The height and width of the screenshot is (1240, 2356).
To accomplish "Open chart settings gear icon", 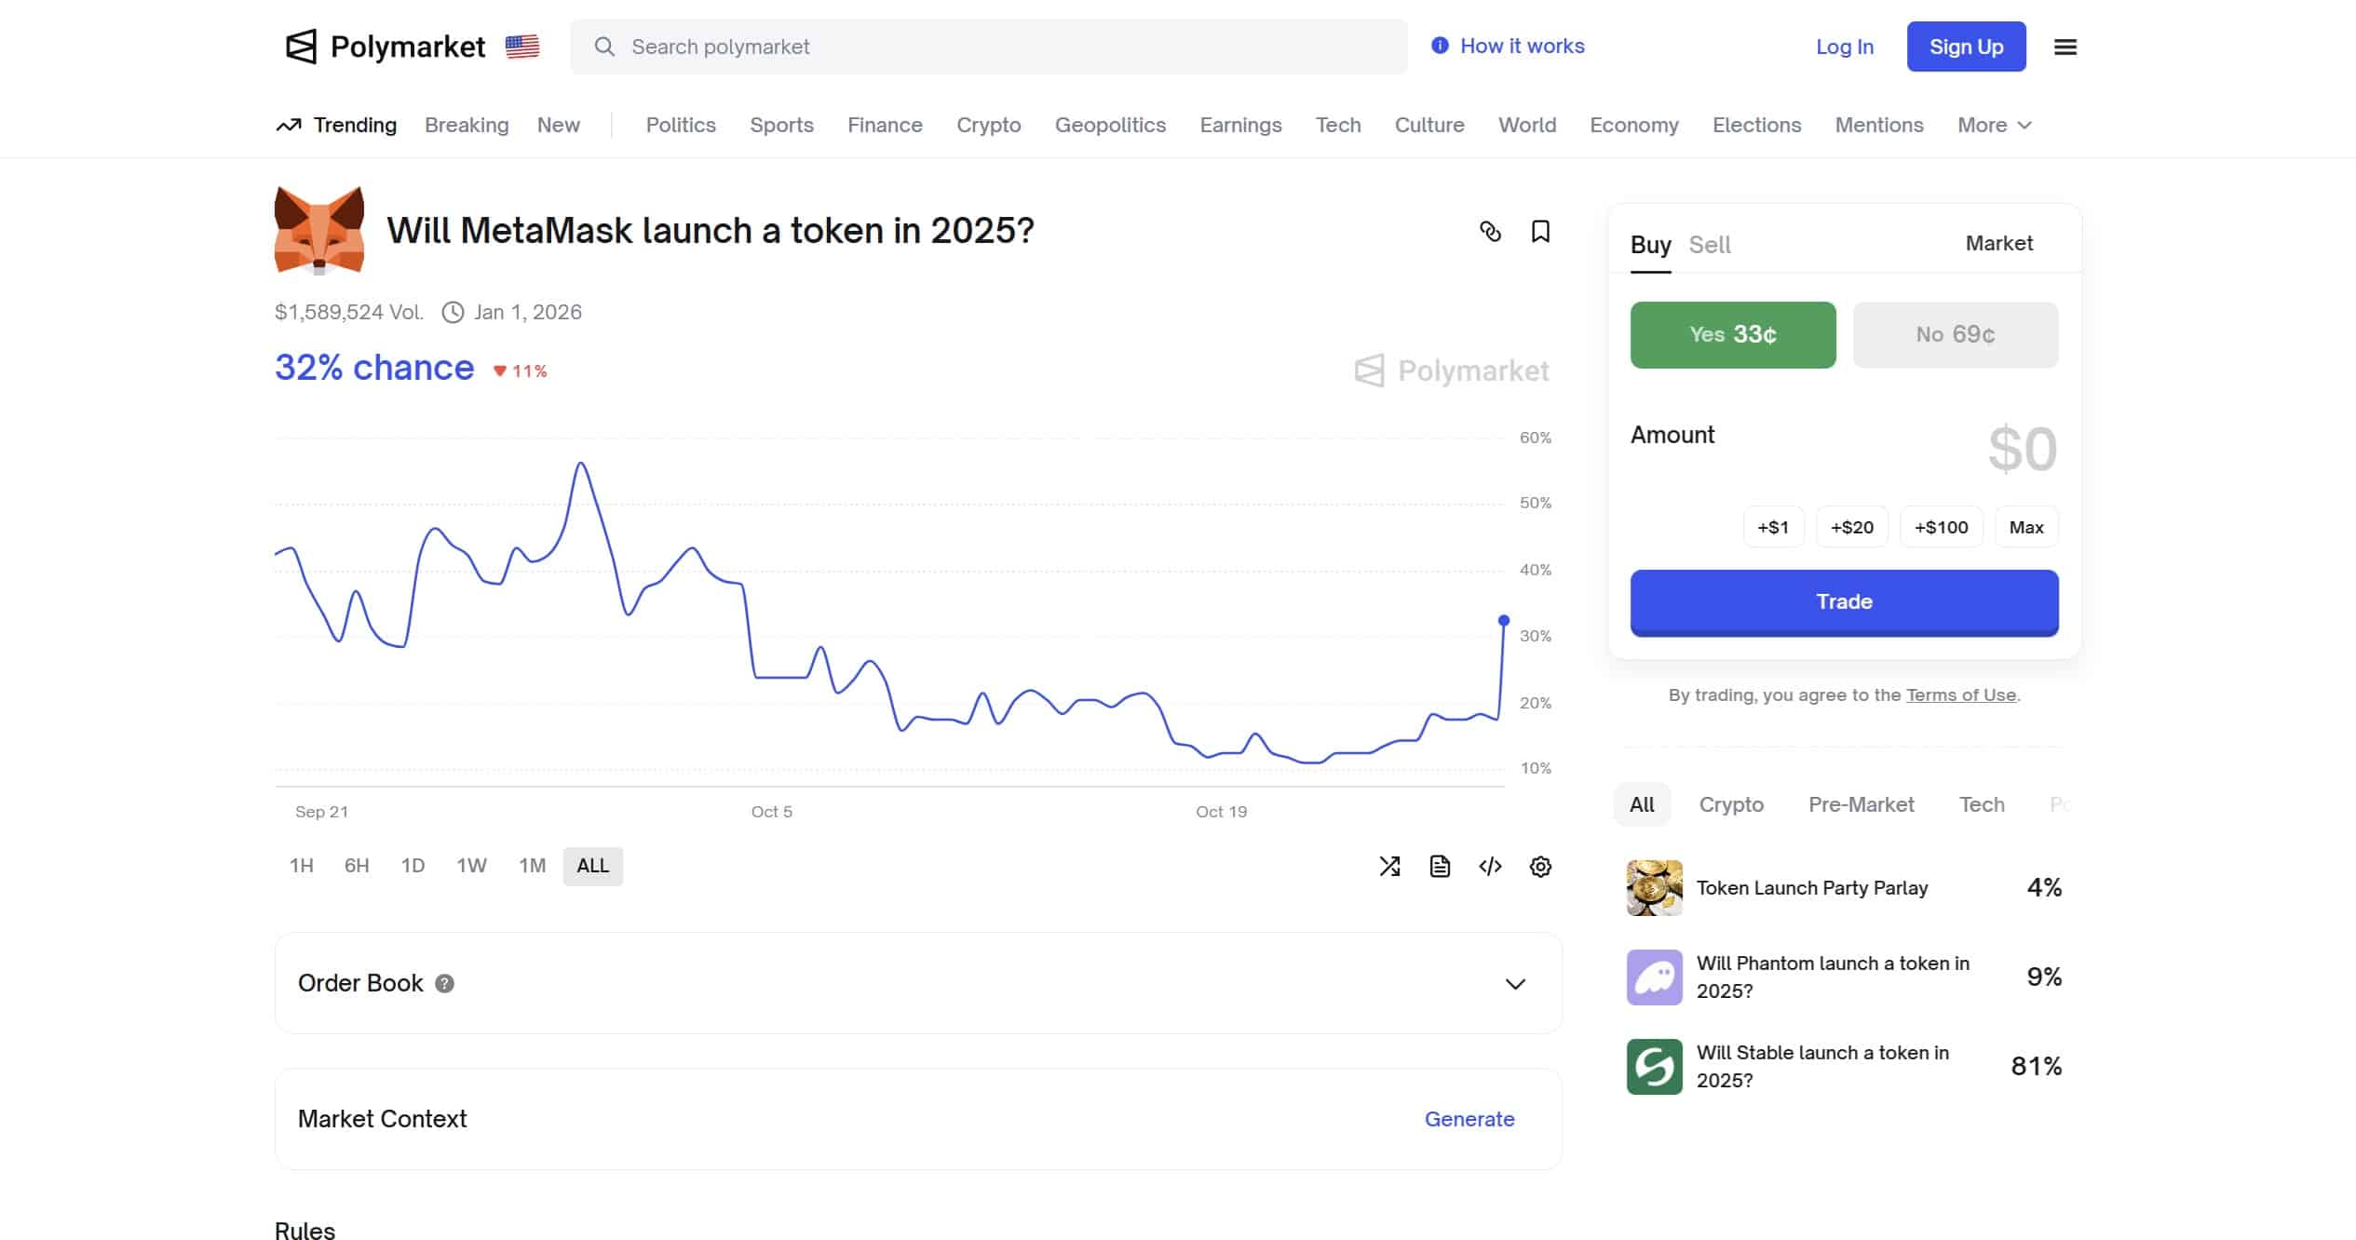I will coord(1540,867).
